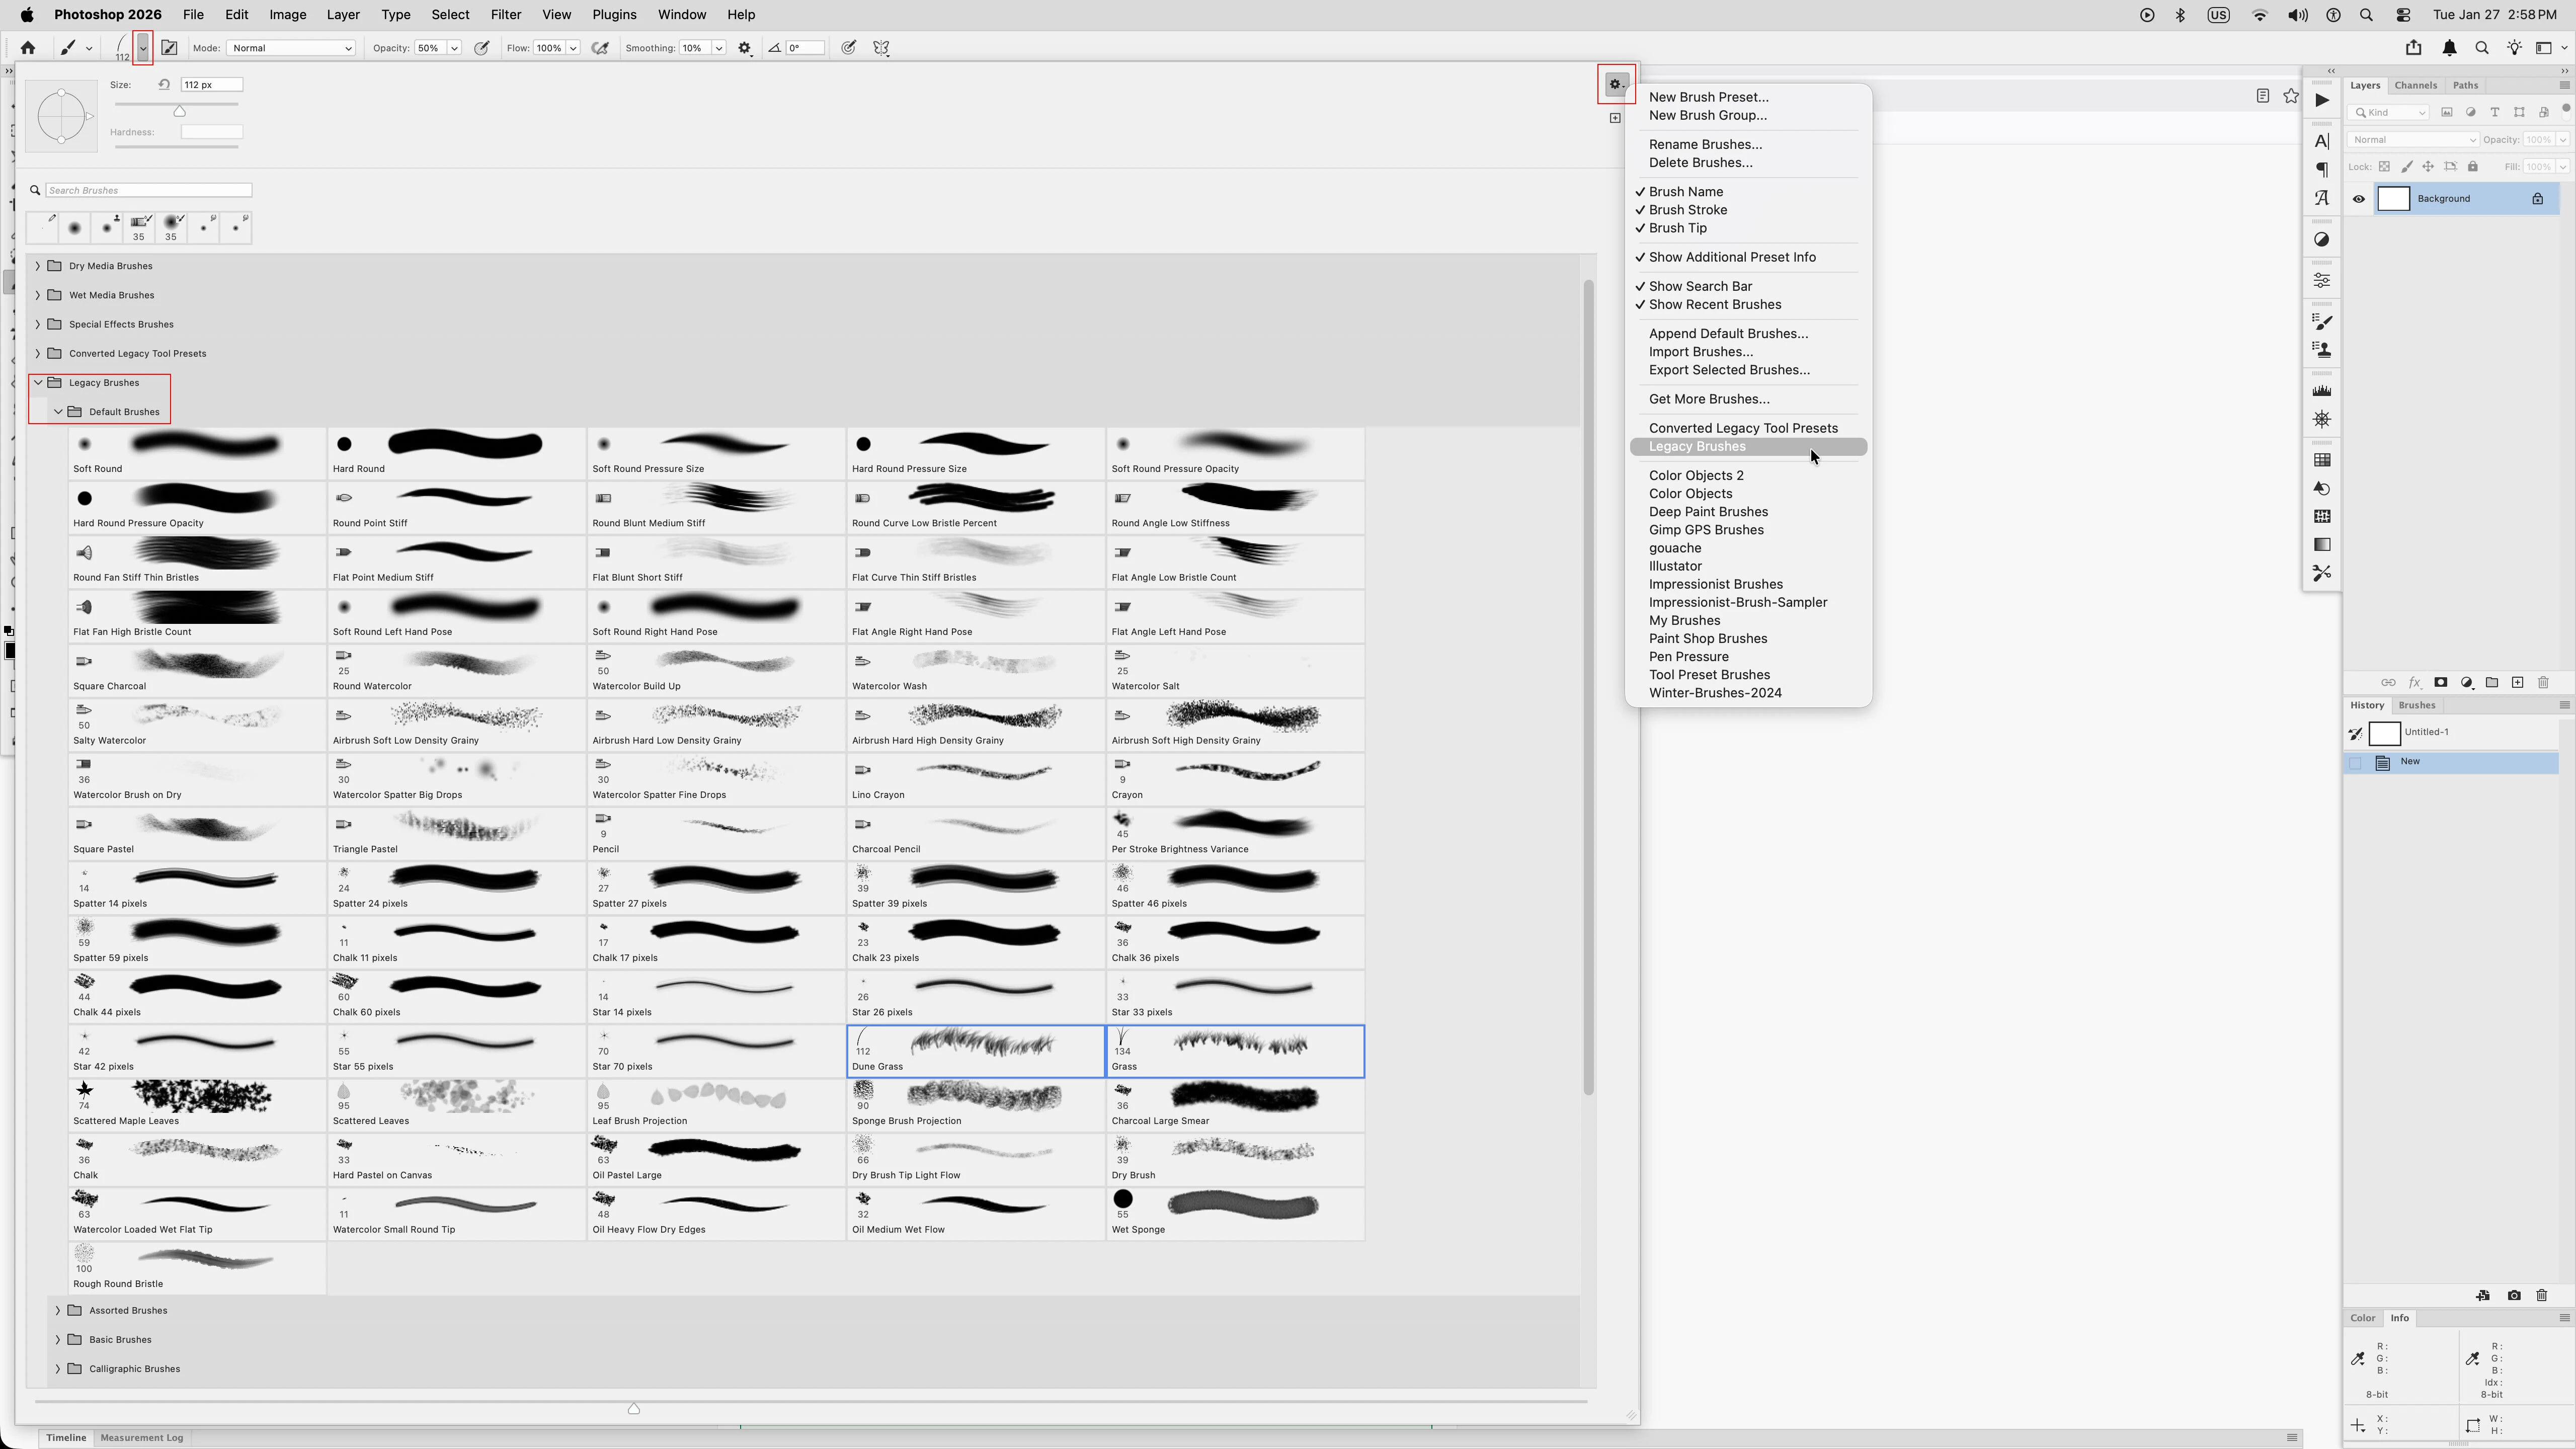Create new snapshot camera icon in History
2576x1449 pixels.
pyautogui.click(x=2514, y=1296)
